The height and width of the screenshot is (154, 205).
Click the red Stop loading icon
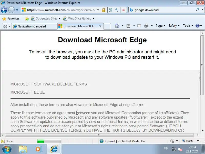(123, 10)
